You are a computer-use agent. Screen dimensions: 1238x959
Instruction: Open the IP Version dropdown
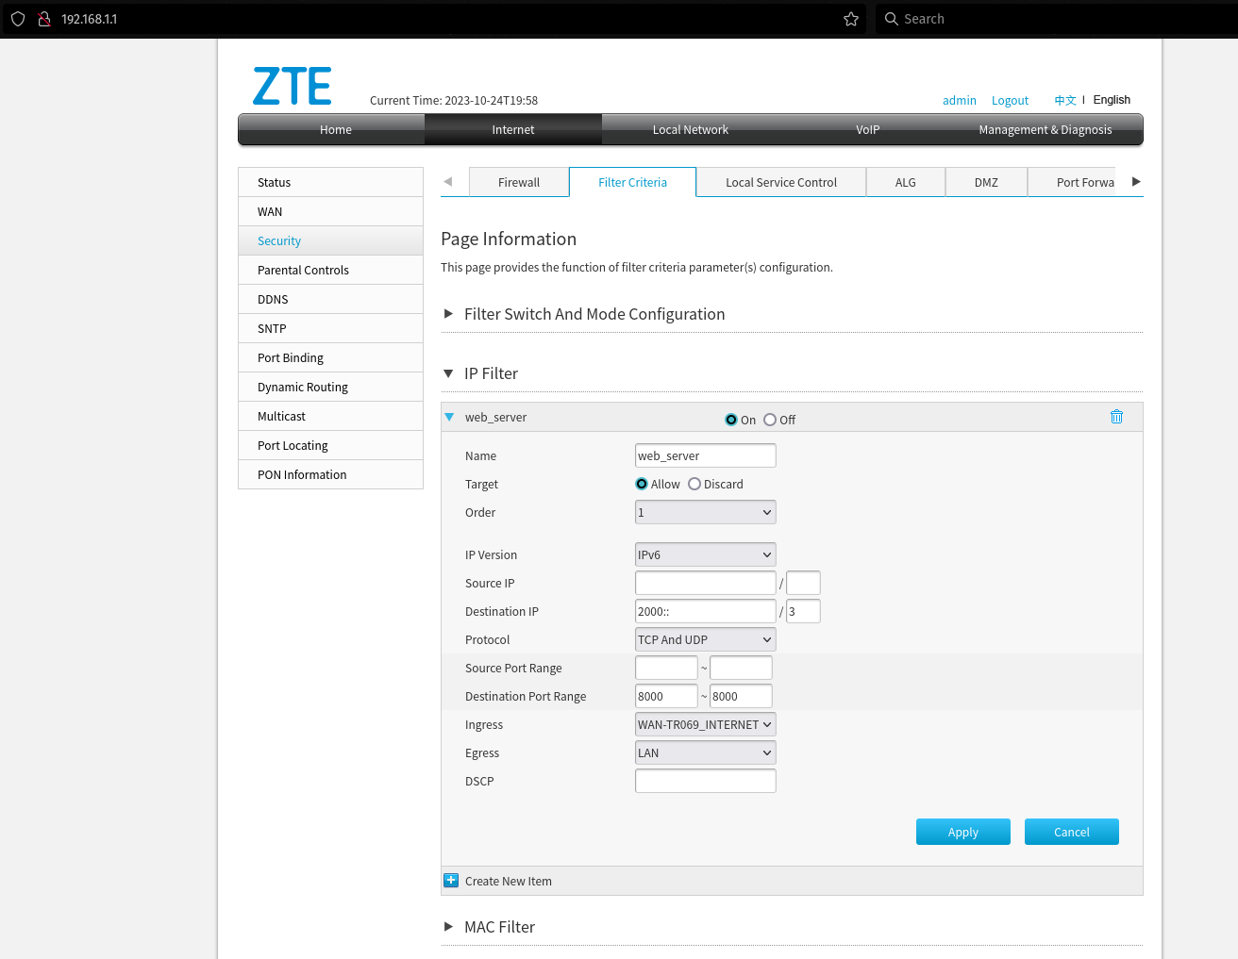click(706, 554)
